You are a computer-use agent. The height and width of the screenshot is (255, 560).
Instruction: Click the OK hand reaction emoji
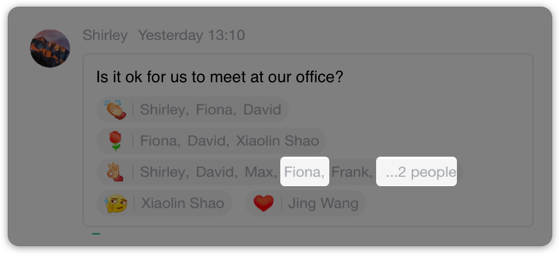[x=114, y=172]
